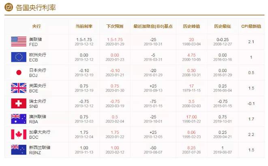The image size is (268, 166).
Task: Click BOE historical low dated 2016-08-04
Action: (223, 88)
